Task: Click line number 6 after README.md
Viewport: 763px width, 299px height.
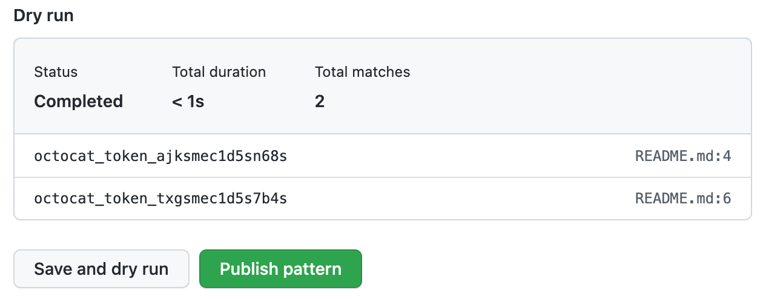Action: pos(727,198)
